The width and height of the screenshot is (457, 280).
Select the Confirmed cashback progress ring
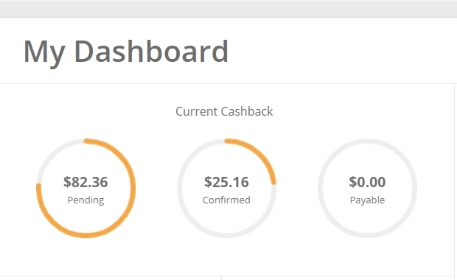tap(226, 188)
